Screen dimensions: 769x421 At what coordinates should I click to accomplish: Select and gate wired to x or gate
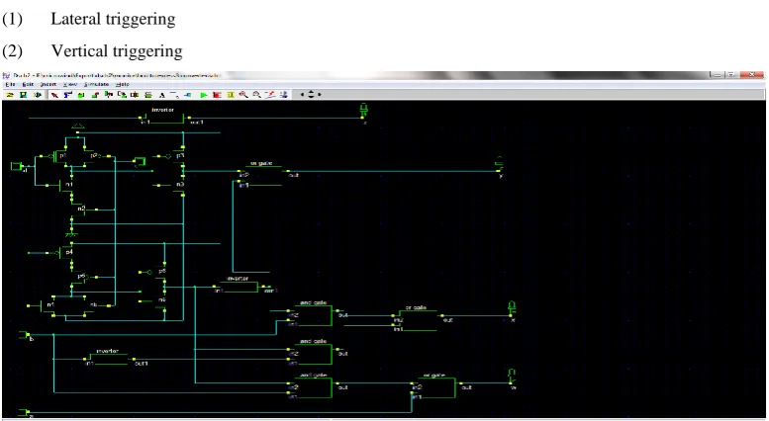314,314
